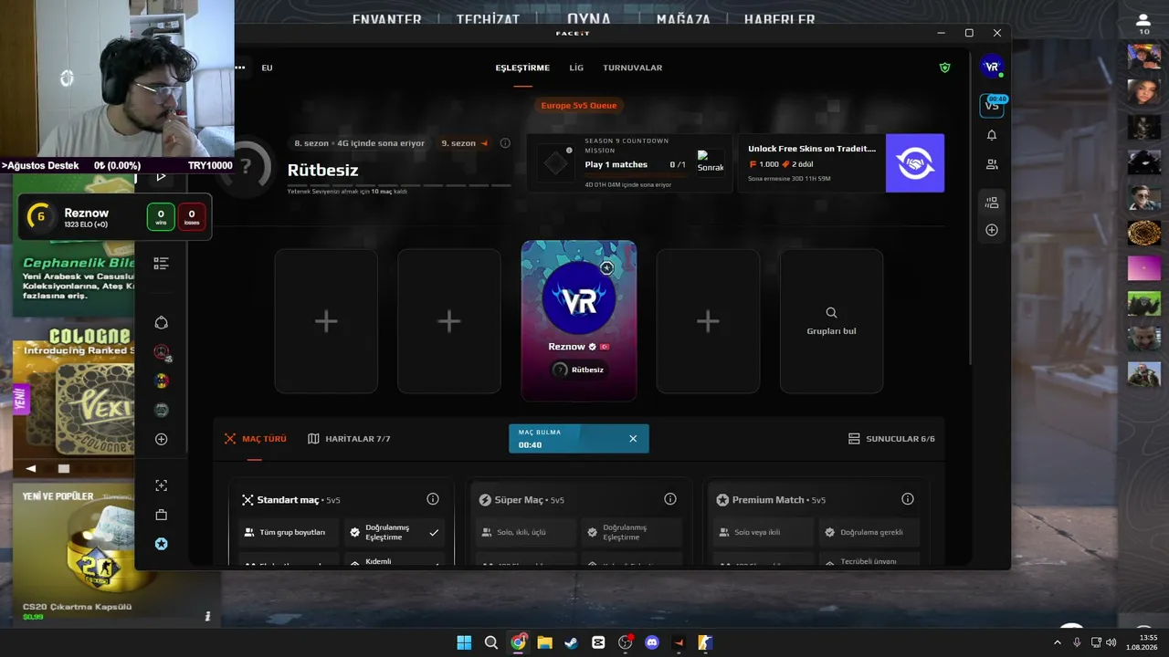Screen dimensions: 1169x657
Task: Open the TURNUVALAR tab
Action: (x=633, y=68)
